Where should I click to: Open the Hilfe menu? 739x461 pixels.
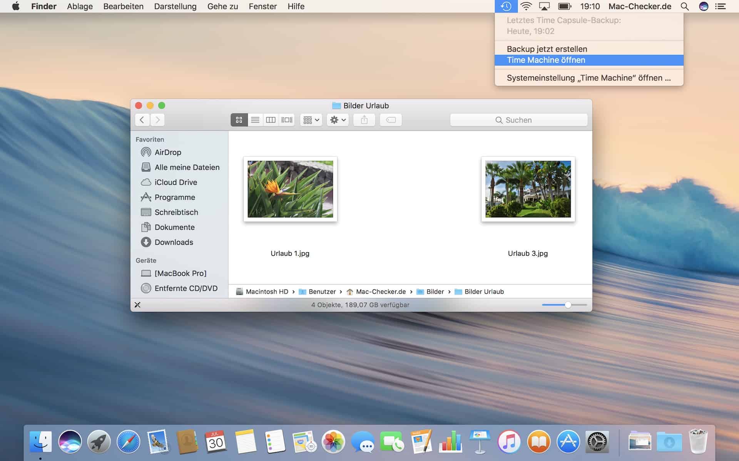click(296, 6)
